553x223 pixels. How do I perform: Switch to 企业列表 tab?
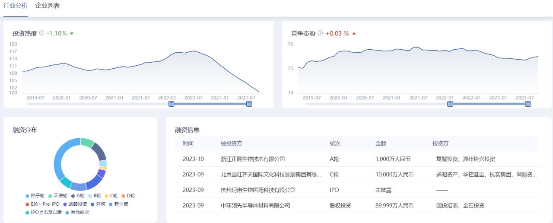point(48,6)
